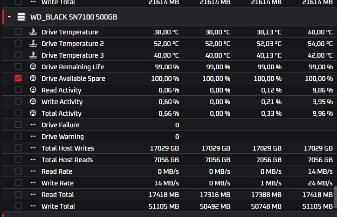337x217 pixels.
Task: Select the Drive Temperature 3 label
Action: (x=73, y=55)
